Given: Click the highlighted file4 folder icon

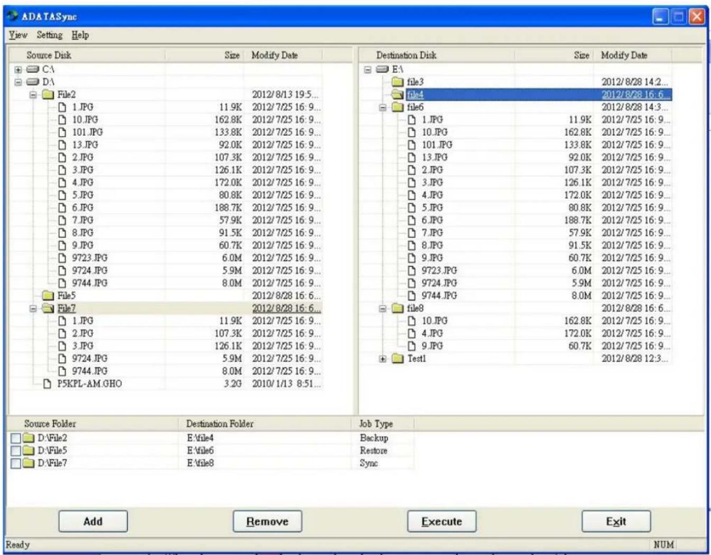Looking at the screenshot, I should pos(398,95).
